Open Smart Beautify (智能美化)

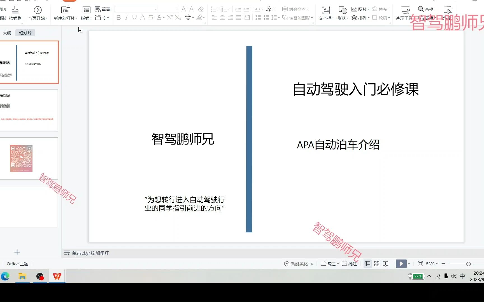(298, 264)
